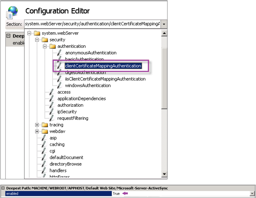Click the iisClientCertificateMappingAuthentication pencil icon
The height and width of the screenshot is (198, 256).
59,79
